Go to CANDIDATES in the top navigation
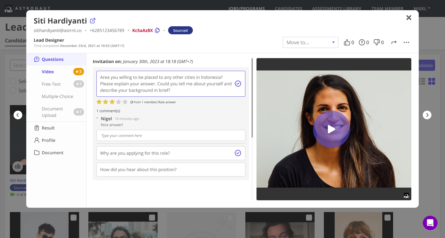This screenshot has height=238, width=445. tap(289, 9)
